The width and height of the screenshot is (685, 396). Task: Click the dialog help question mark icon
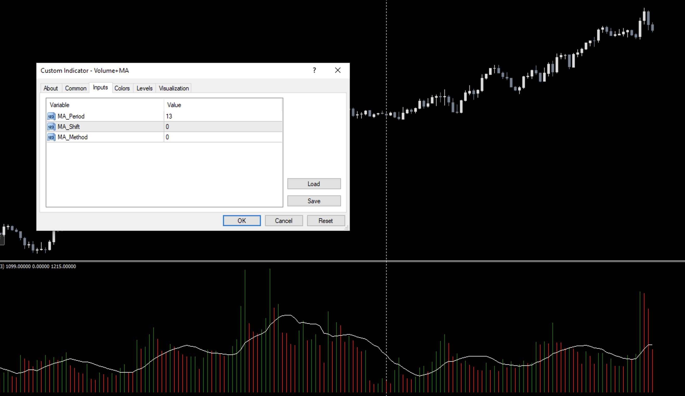314,70
